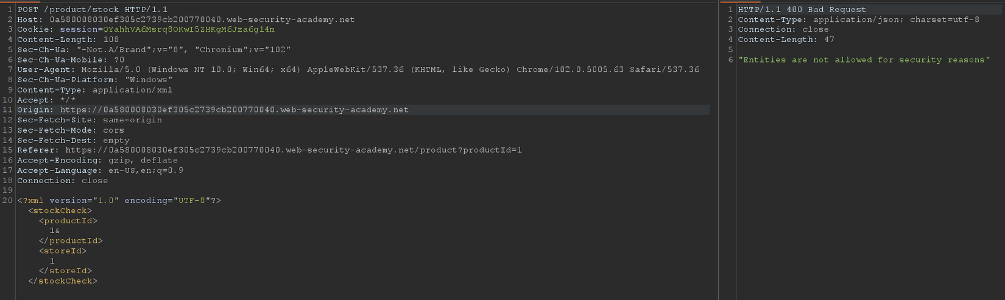The height and width of the screenshot is (300, 1005).
Task: Click the session cookie value
Action: (189, 29)
